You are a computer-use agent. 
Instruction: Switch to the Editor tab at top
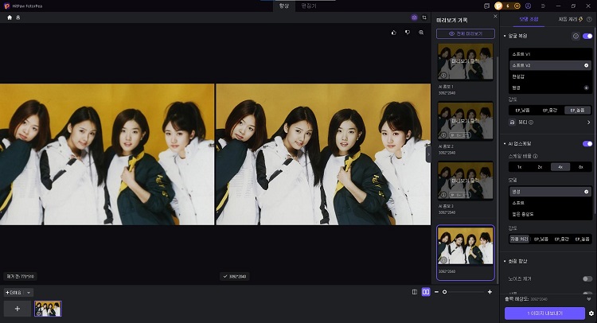tap(309, 6)
